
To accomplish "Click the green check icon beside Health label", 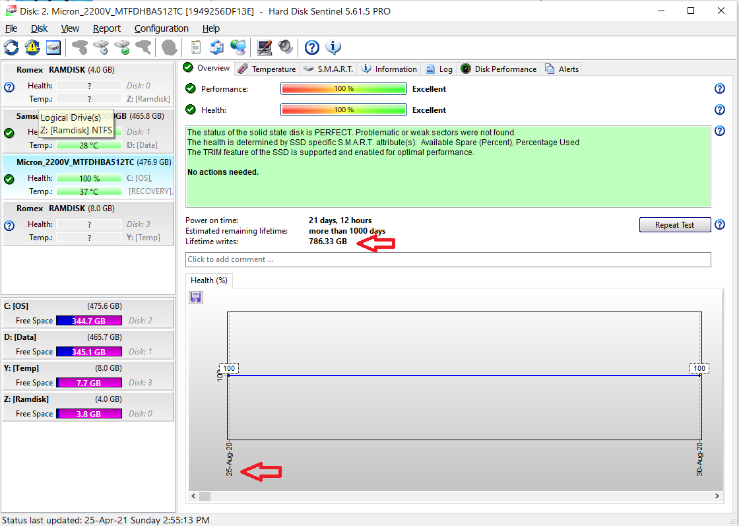I will (191, 110).
